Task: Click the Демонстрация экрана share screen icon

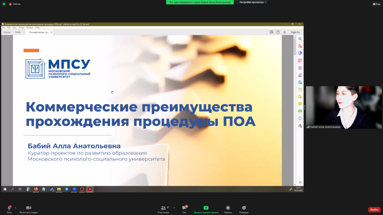Action: (x=206, y=208)
